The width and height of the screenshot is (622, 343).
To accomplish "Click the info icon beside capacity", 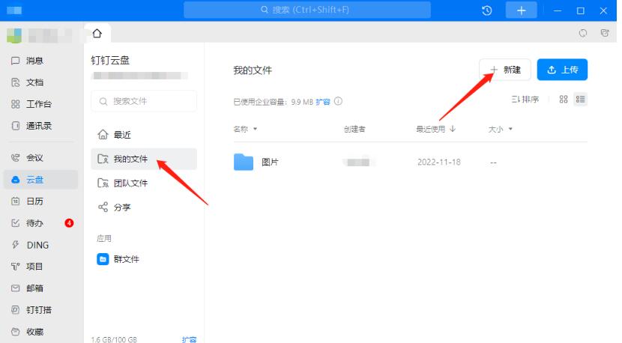I will (x=339, y=101).
